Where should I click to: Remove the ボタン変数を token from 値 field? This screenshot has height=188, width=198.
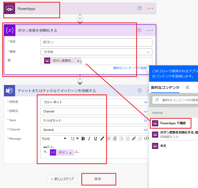(x=78, y=61)
